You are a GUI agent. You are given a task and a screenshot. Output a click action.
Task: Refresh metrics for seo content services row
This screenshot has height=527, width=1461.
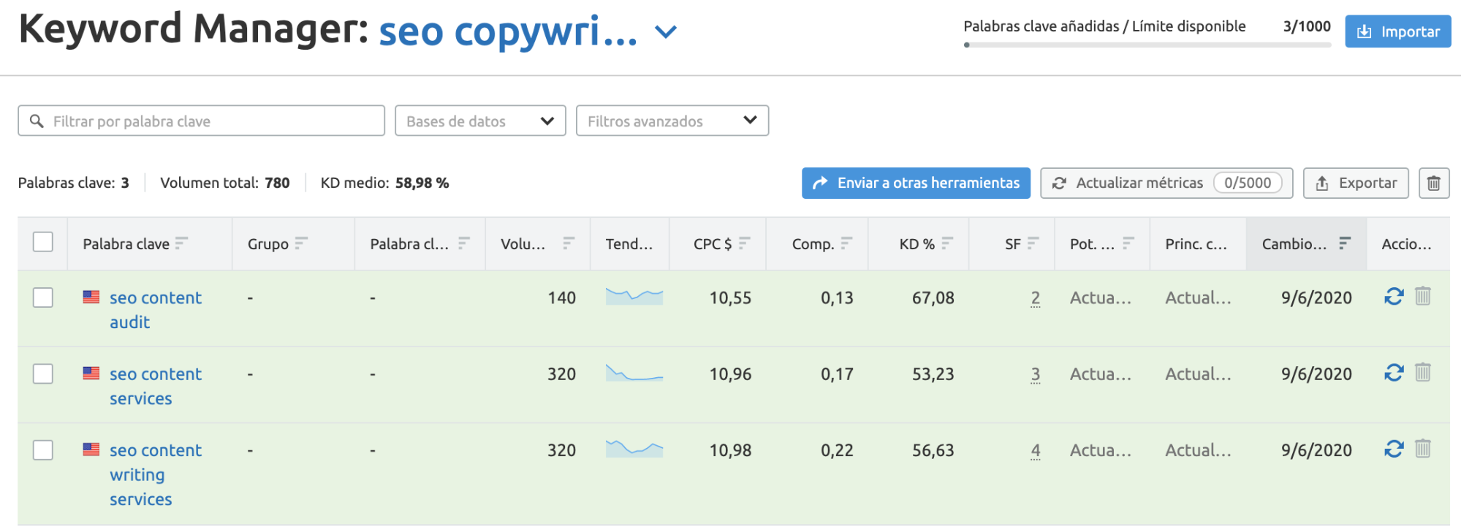(x=1394, y=373)
